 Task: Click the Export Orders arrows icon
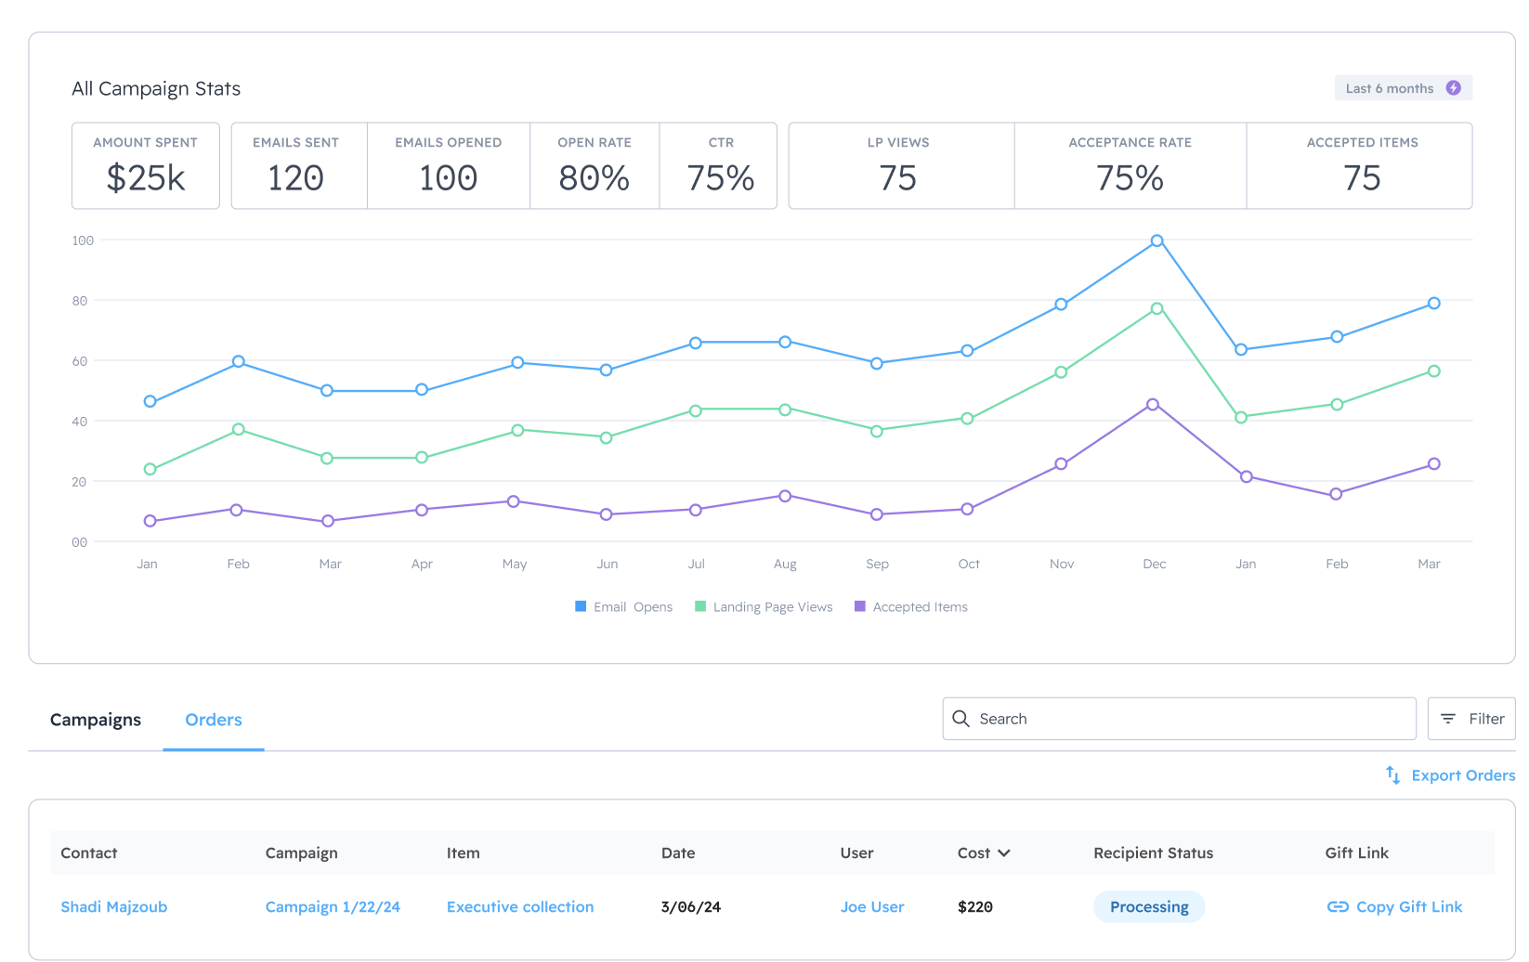click(1392, 775)
